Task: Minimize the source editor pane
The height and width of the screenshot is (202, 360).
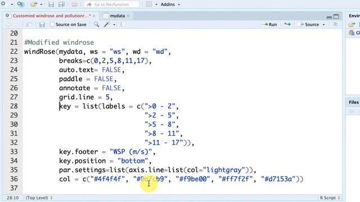Action: [x=329, y=17]
